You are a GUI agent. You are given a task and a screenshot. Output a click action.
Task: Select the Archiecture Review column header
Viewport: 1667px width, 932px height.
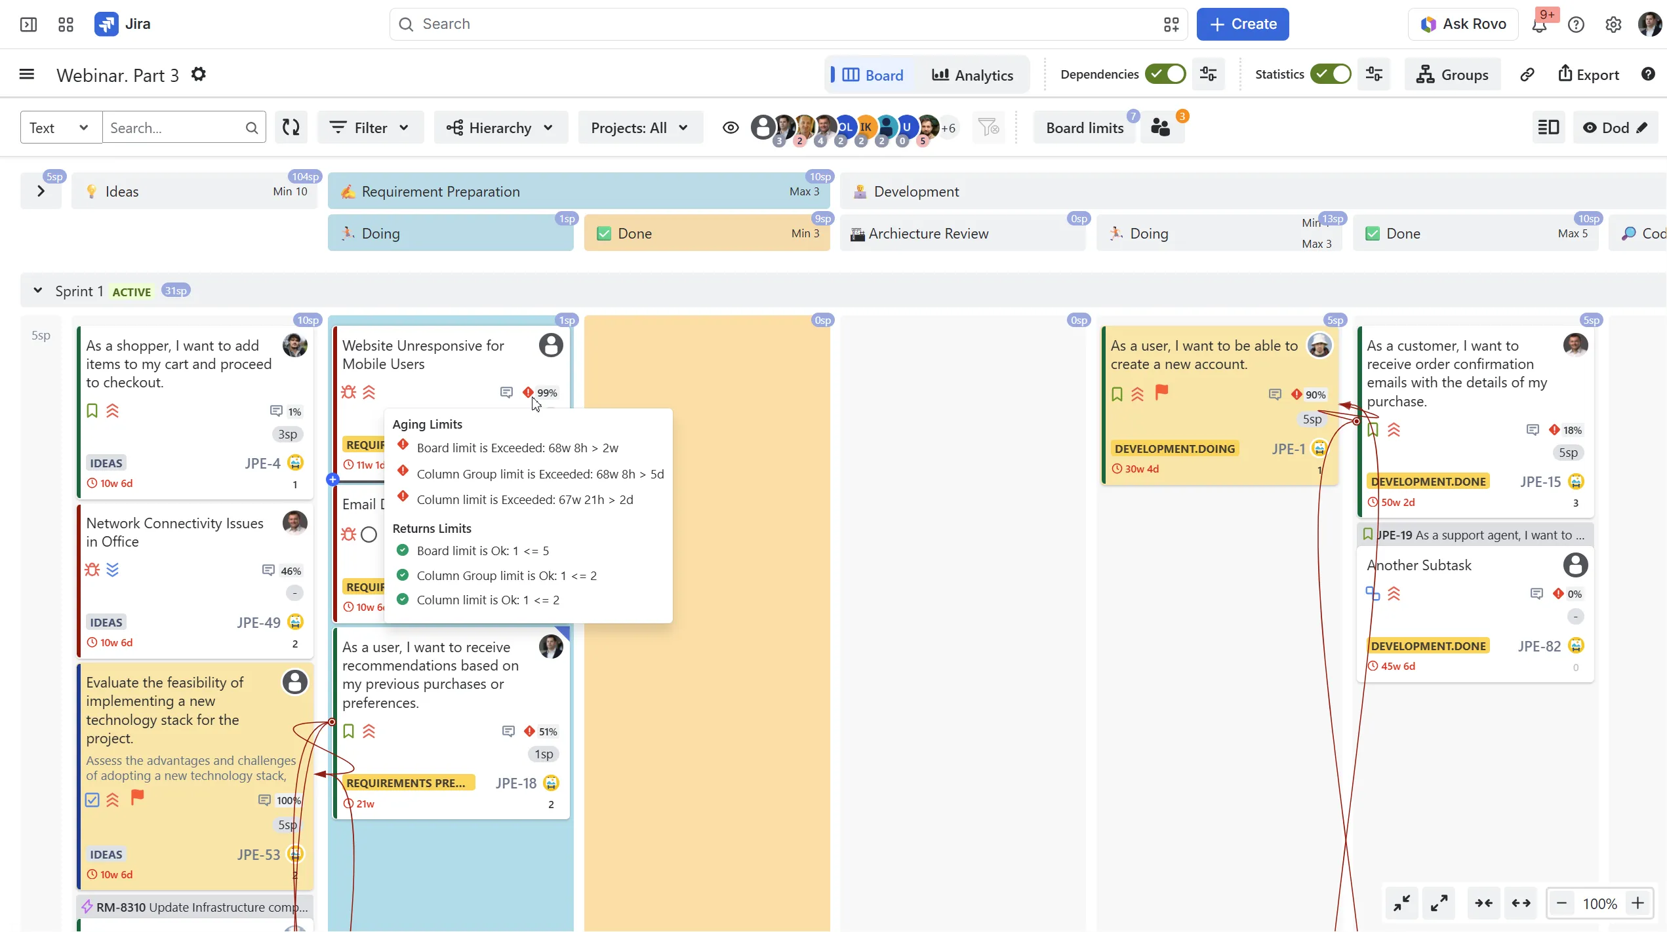(x=963, y=233)
